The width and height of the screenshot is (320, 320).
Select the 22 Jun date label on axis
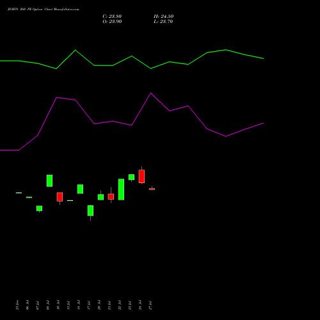pyautogui.click(x=17, y=305)
